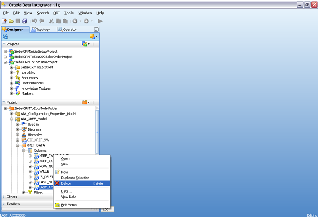The height and width of the screenshot is (217, 319).
Task: Click the Markers icon
Action: coord(18,94)
